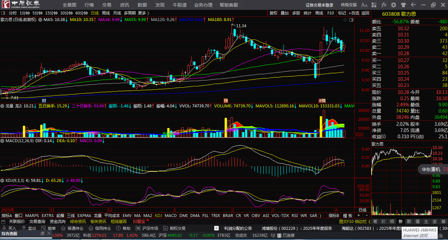
Task: Click the 中原证券 logo
Action: (x=21, y=5)
